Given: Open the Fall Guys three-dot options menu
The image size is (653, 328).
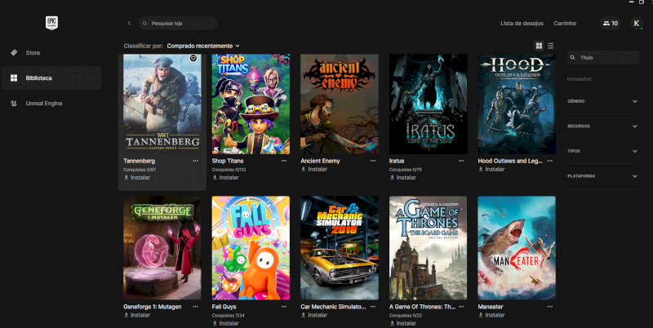Looking at the screenshot, I should (284, 306).
